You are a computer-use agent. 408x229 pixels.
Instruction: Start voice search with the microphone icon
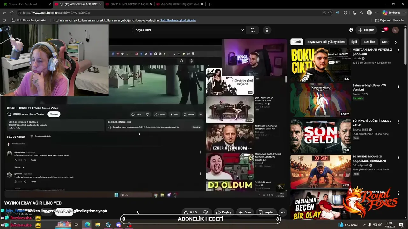[267, 30]
